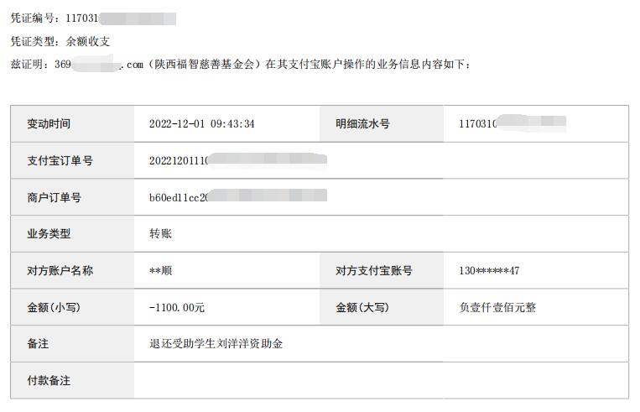Viewport: 640px width, 412px height.
Task: Select the uppercase amount 负壹仟壹佰元整
Action: [x=497, y=307]
